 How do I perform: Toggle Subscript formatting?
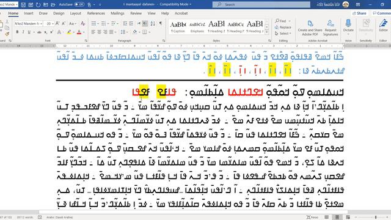point(46,32)
